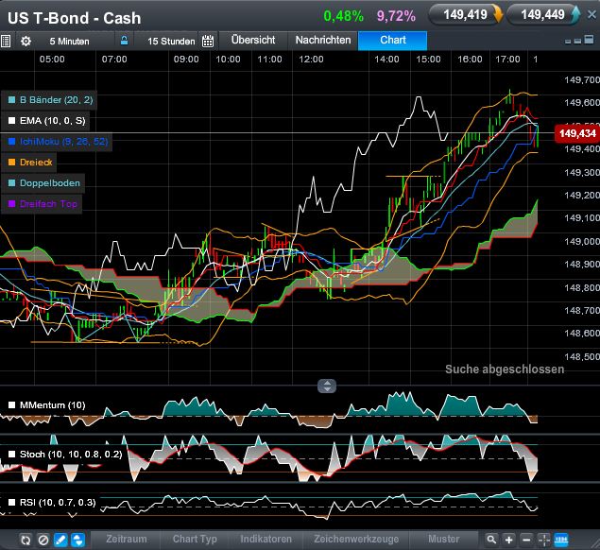Image resolution: width=600 pixels, height=550 pixels.
Task: Toggle the Stoch indicator square
Action: tap(12, 454)
